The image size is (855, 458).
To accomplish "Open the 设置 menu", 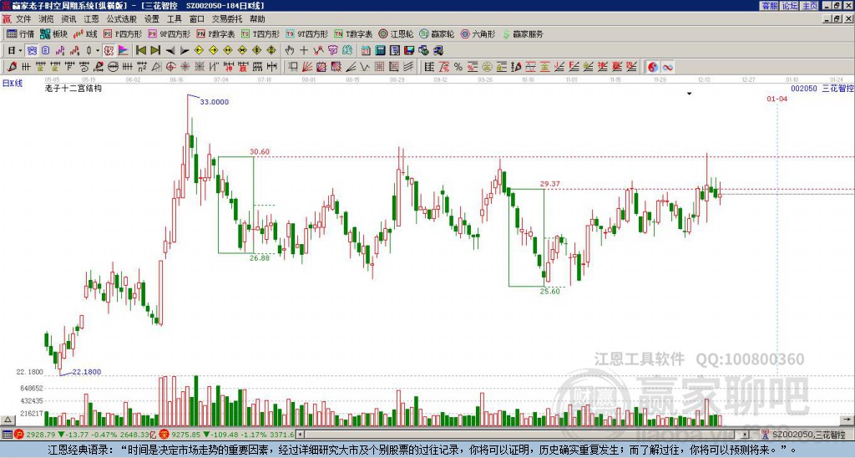I will point(152,19).
